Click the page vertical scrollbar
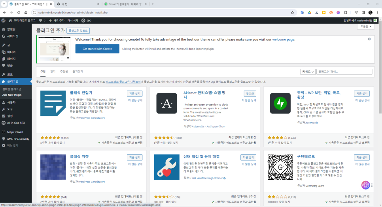Viewport: 382px width, 207px height. (380, 67)
